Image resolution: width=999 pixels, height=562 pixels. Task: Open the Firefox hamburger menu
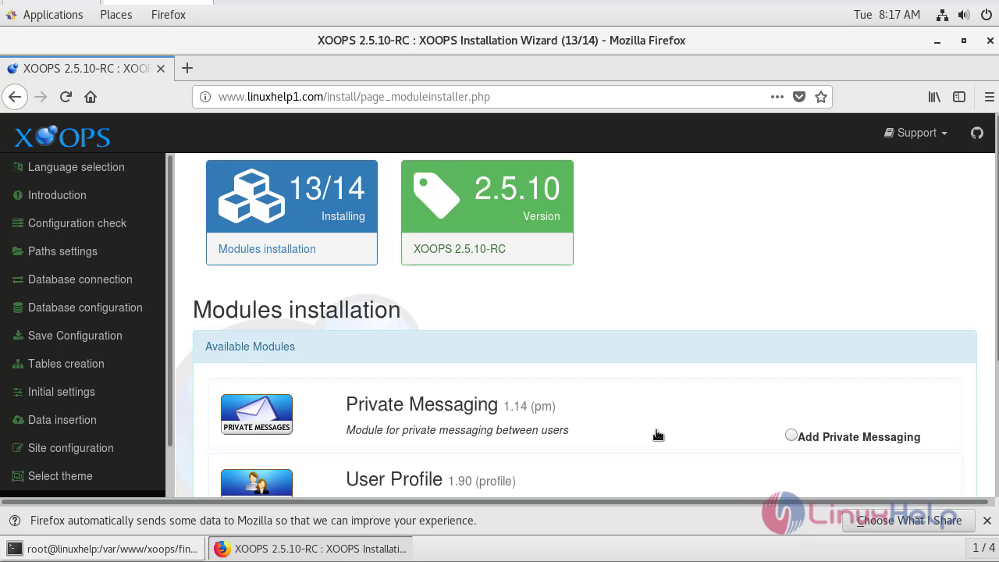point(989,97)
